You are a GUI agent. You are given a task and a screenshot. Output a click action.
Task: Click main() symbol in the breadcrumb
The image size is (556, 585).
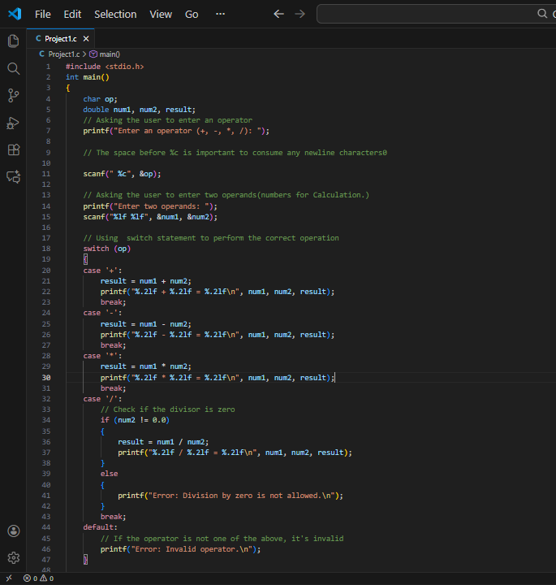(x=105, y=54)
